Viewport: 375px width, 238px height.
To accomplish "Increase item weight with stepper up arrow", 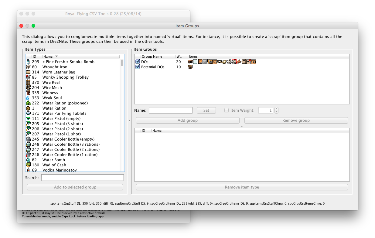I will (x=276, y=109).
